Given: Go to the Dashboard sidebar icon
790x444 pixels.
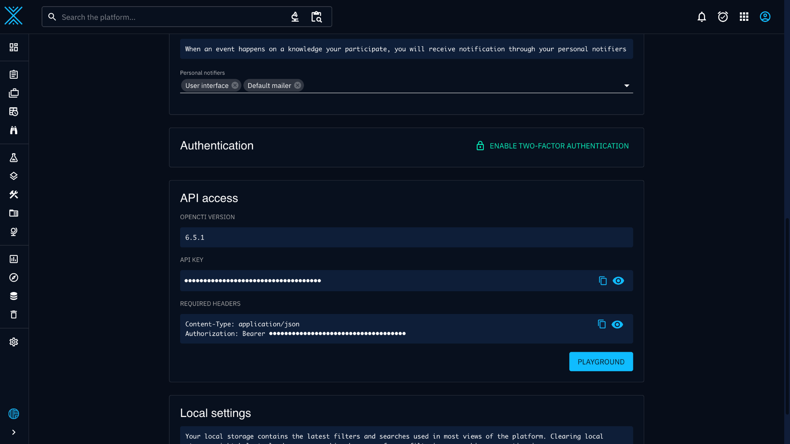Looking at the screenshot, I should 14,47.
